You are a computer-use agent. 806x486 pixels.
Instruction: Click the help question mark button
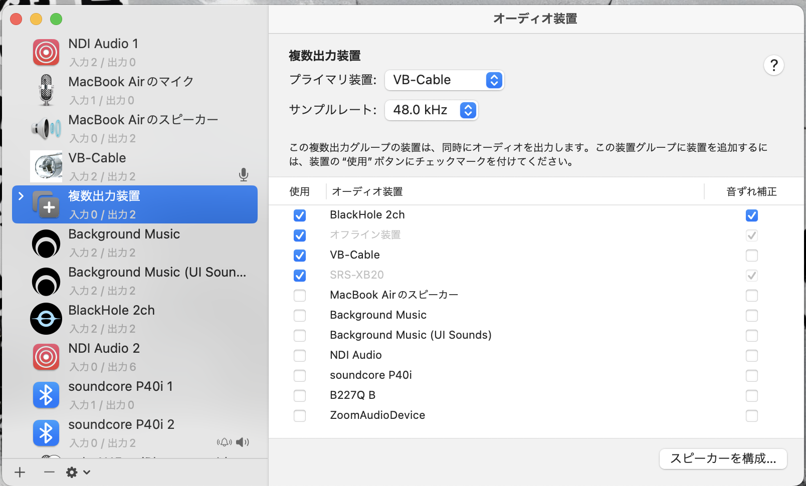pyautogui.click(x=774, y=65)
